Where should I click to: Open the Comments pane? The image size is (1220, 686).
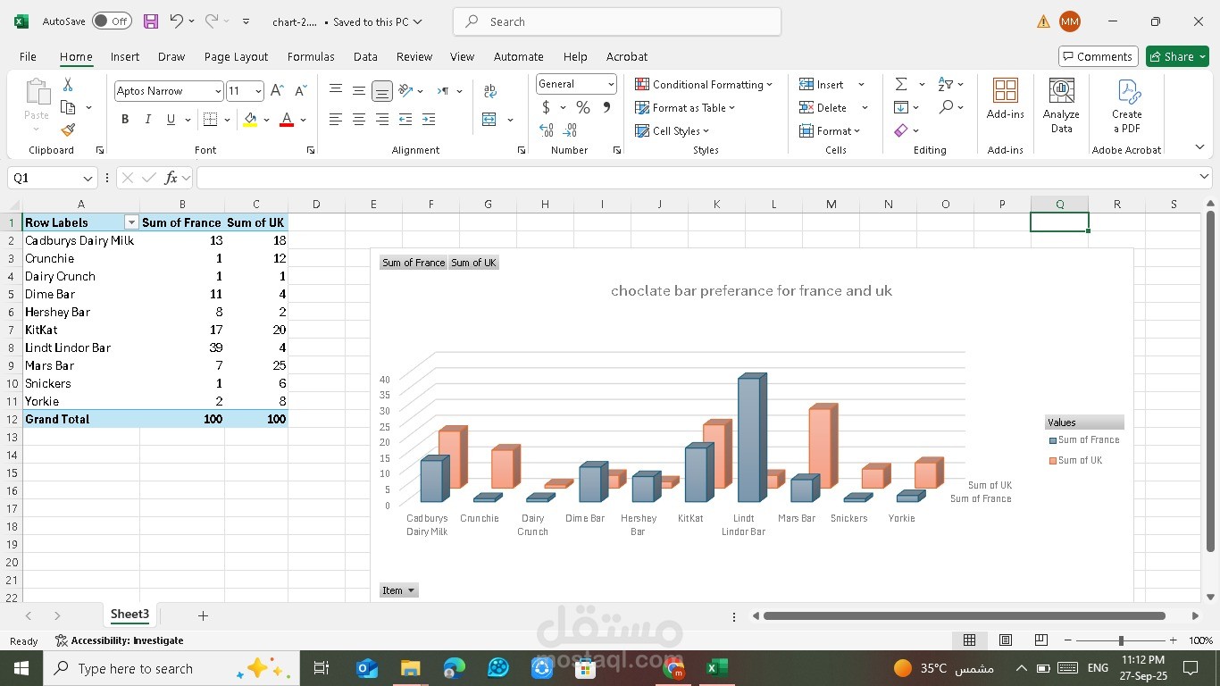(1099, 56)
